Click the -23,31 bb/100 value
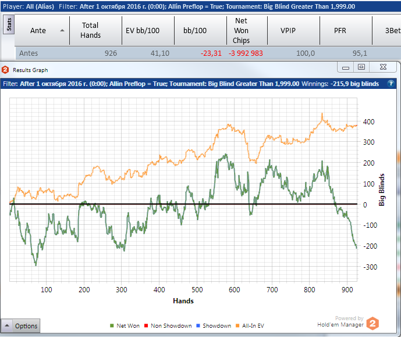Viewport: 401px width, 337px height. coord(211,53)
